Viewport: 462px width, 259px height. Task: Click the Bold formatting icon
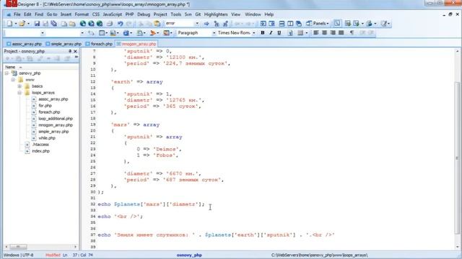tap(263, 33)
